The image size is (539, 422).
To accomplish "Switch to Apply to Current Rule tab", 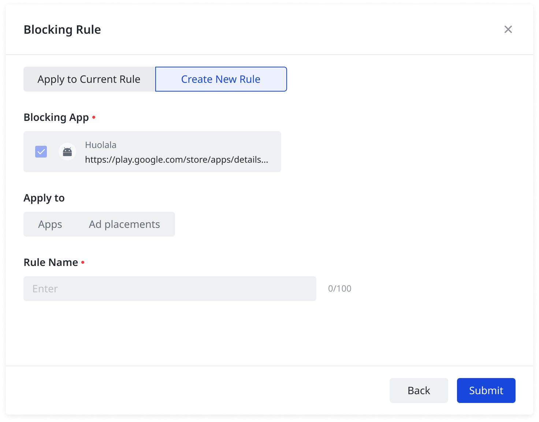I will pyautogui.click(x=89, y=79).
